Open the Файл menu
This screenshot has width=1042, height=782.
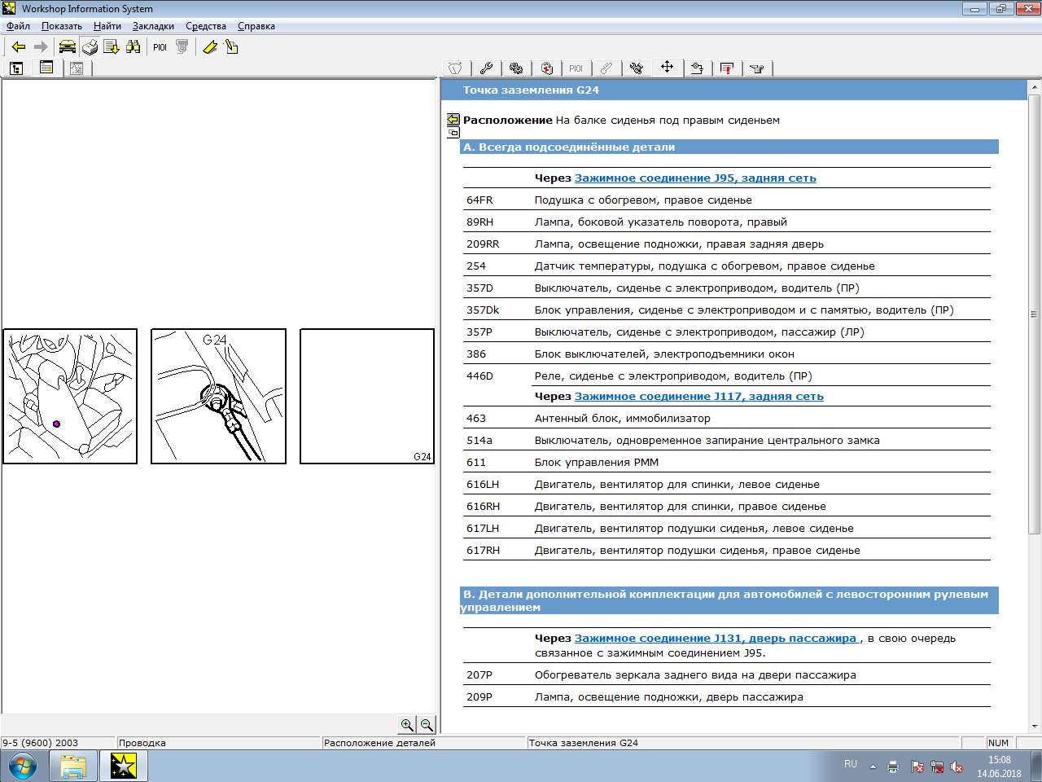click(x=18, y=26)
